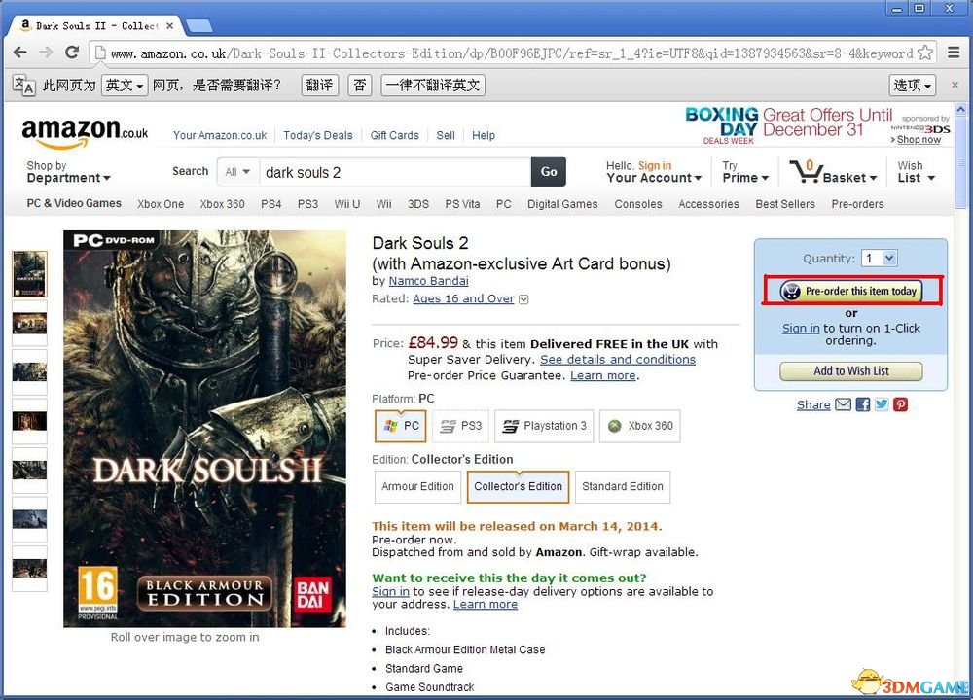Image resolution: width=973 pixels, height=700 pixels.
Task: Select Collector's Edition
Action: tap(518, 487)
